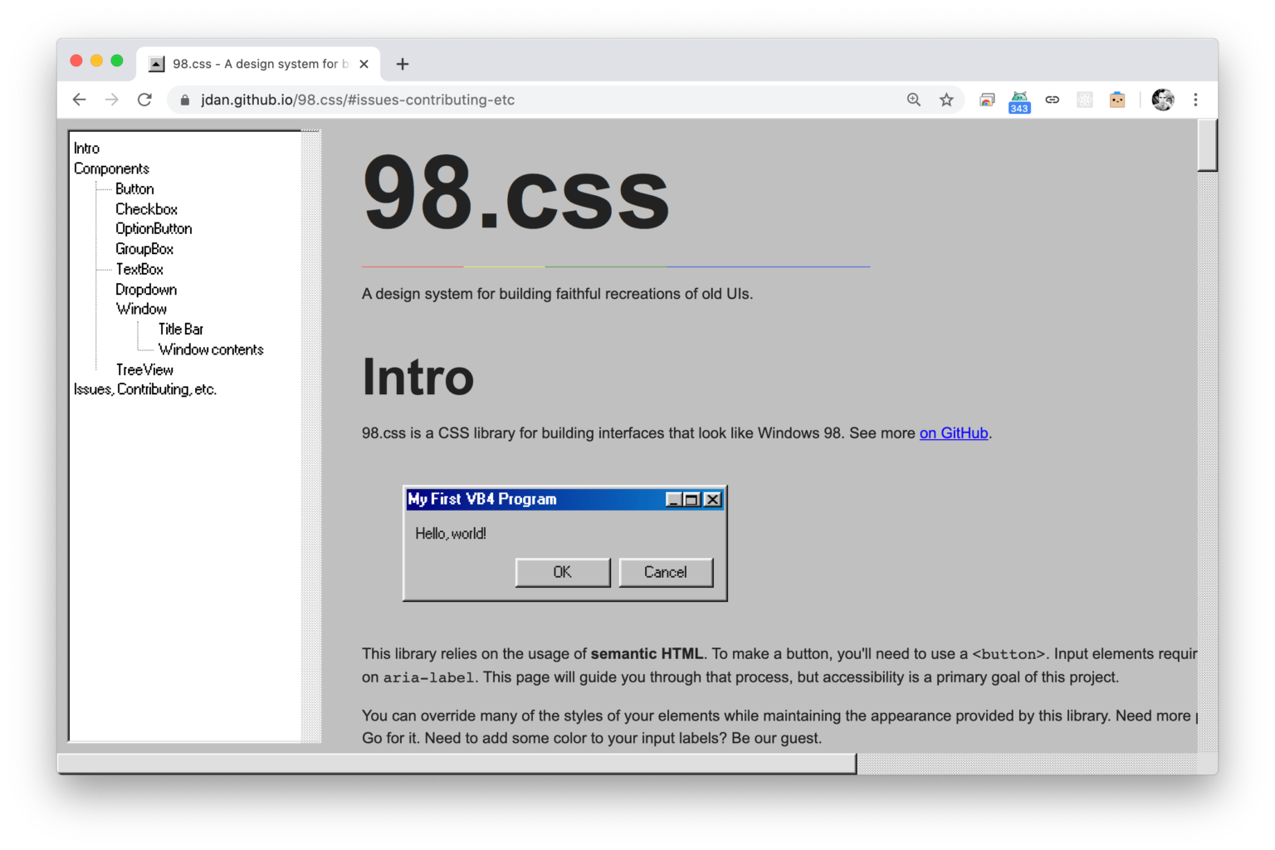Jump to Dropdown section in sidebar

(146, 289)
